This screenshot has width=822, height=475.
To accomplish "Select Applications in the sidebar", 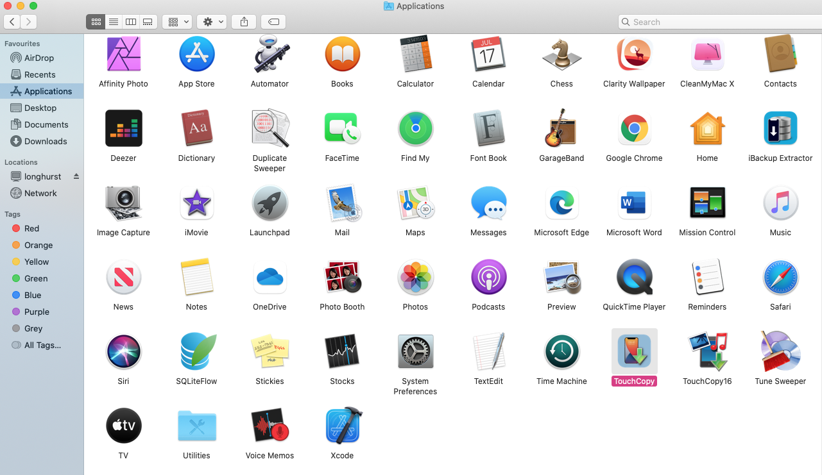I will (x=42, y=91).
